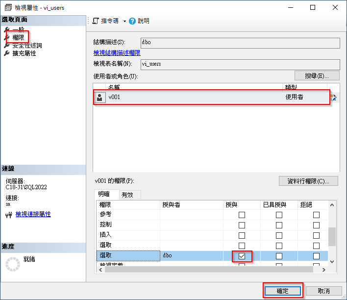Viewport: 347px width, 300px height.
Task: Click the vertical scrollbar thumb in permissions grid
Action: [332, 236]
